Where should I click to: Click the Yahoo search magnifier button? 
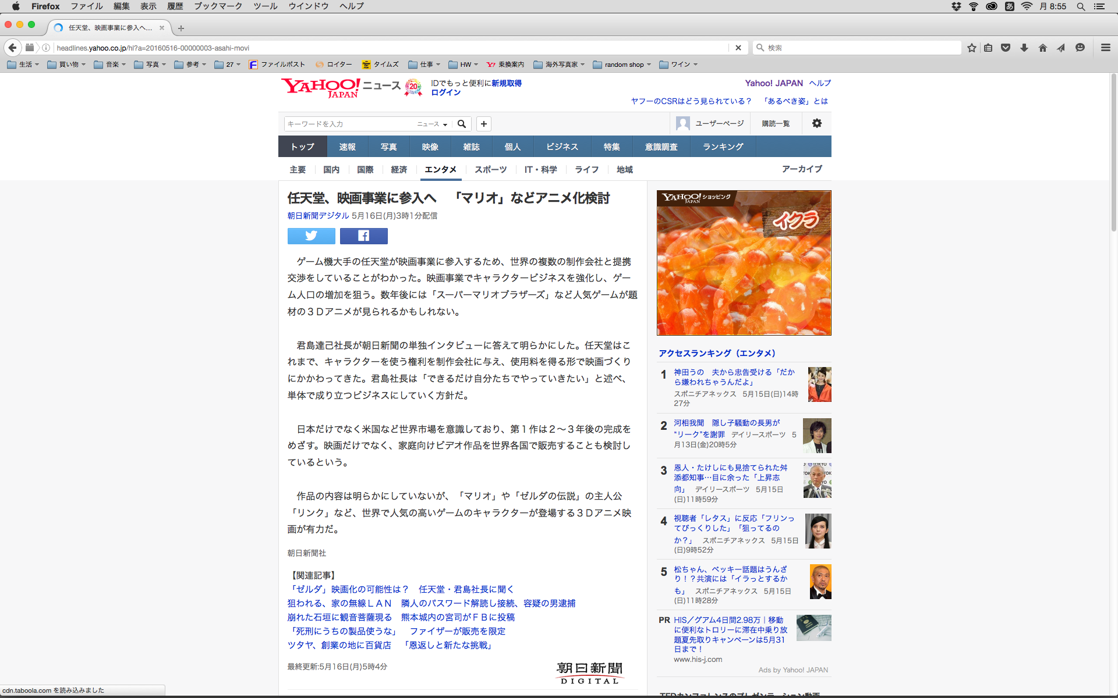[x=462, y=124]
